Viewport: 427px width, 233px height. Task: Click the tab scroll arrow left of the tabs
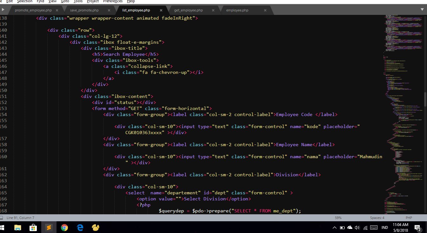[x=3, y=10]
